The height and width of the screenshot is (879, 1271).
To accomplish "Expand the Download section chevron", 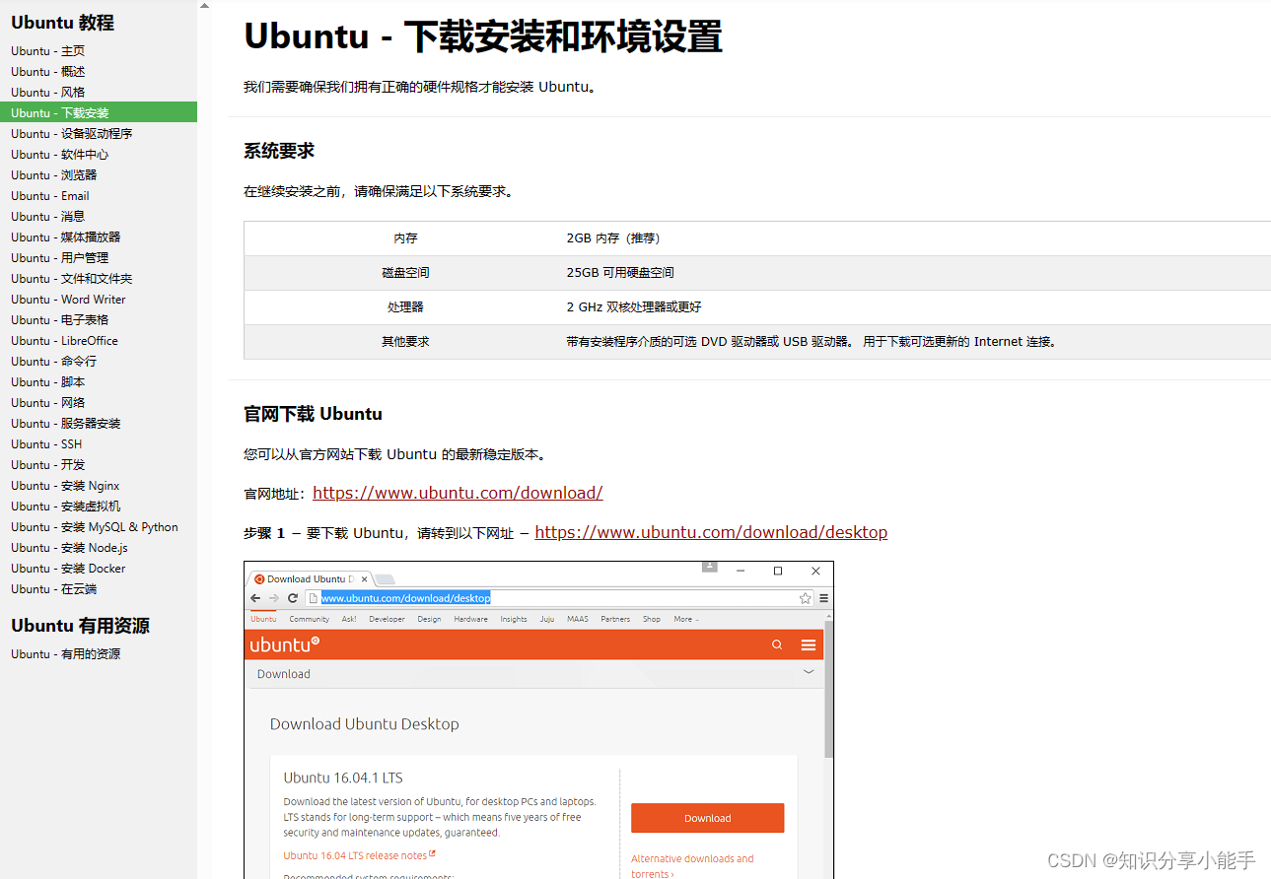I will tap(809, 673).
